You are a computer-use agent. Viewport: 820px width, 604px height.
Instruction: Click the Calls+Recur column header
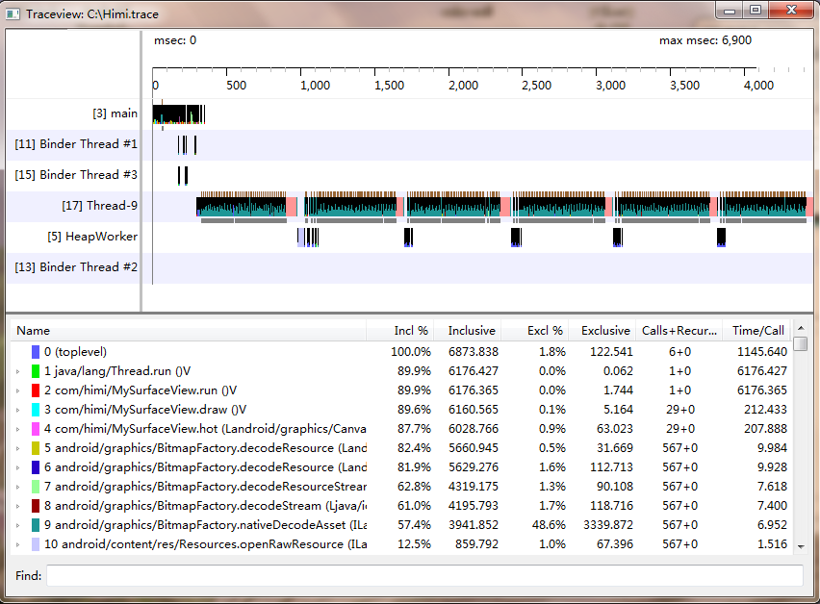click(679, 331)
